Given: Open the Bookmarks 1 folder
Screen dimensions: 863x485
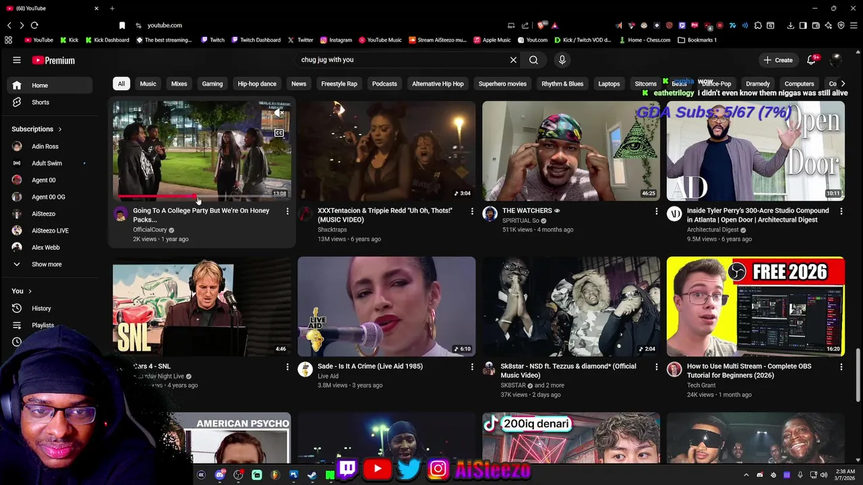Looking at the screenshot, I should pos(697,40).
